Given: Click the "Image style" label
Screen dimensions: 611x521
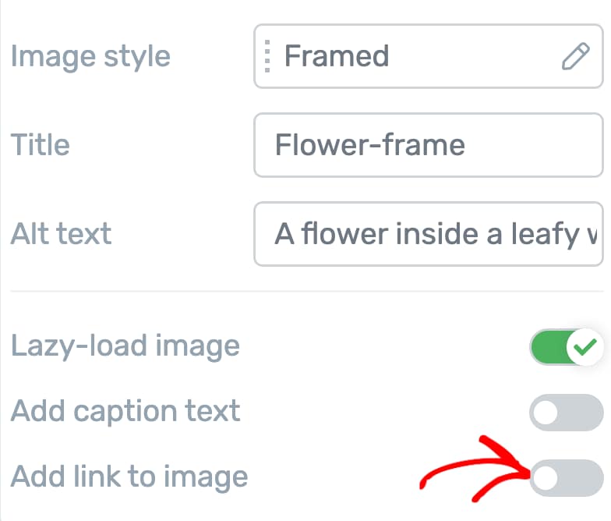Looking at the screenshot, I should tap(90, 56).
